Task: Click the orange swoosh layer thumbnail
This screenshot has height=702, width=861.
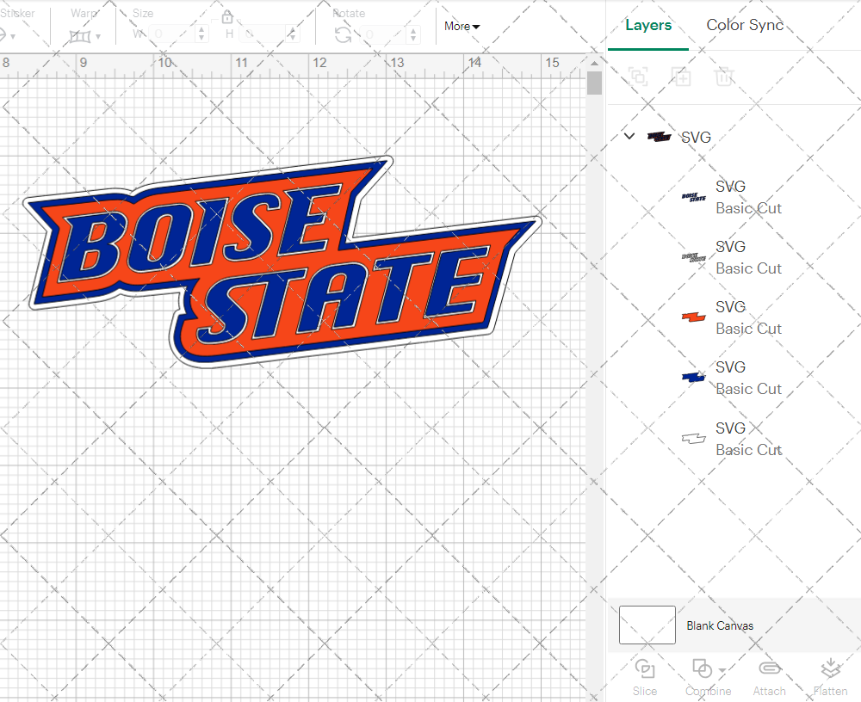Action: pyautogui.click(x=693, y=316)
